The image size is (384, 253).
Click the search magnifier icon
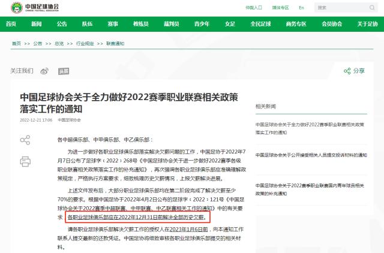[372, 8]
